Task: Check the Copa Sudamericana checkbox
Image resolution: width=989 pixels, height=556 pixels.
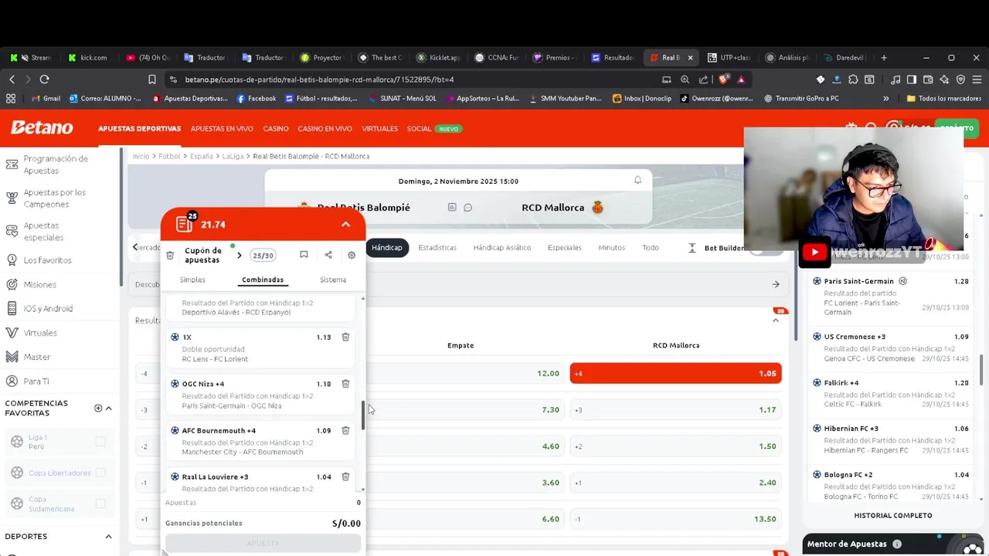Action: [x=100, y=503]
